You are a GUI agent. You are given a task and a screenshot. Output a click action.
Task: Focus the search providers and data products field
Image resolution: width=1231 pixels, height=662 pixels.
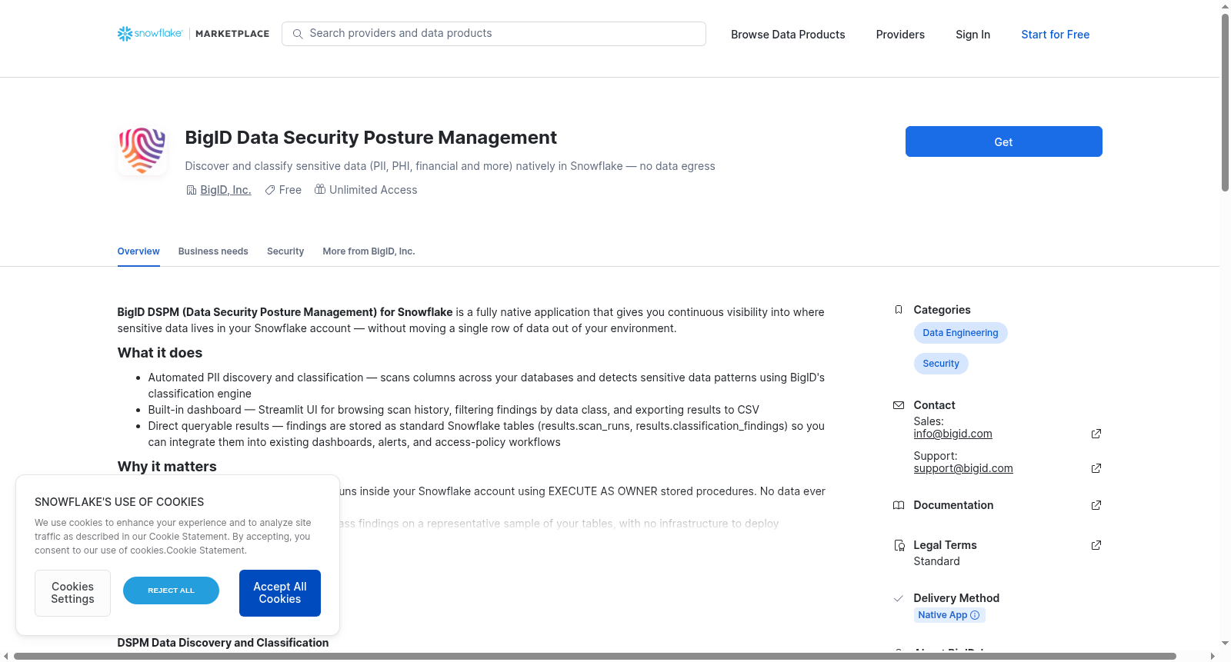click(494, 34)
